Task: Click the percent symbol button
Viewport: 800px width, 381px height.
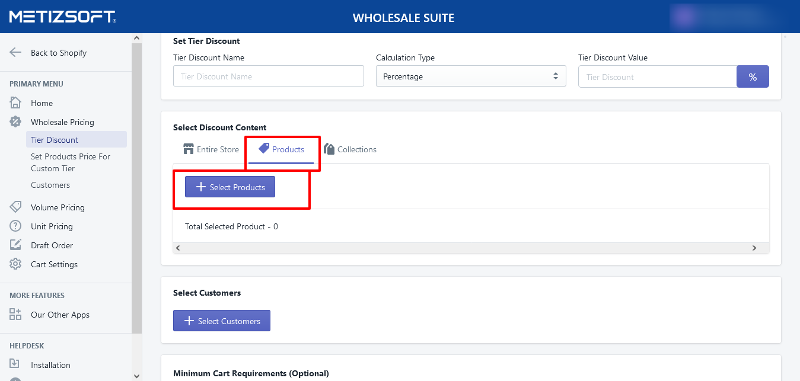Action: point(753,77)
